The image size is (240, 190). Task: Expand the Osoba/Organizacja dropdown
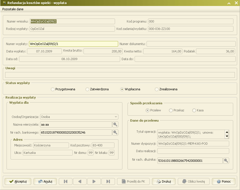click(x=116, y=117)
